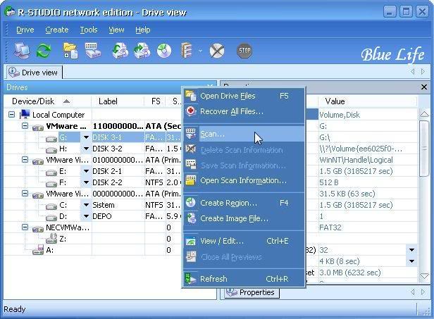The image size is (434, 319).
Task: Open the dropdown arrow next to F:
Action: coord(86,182)
